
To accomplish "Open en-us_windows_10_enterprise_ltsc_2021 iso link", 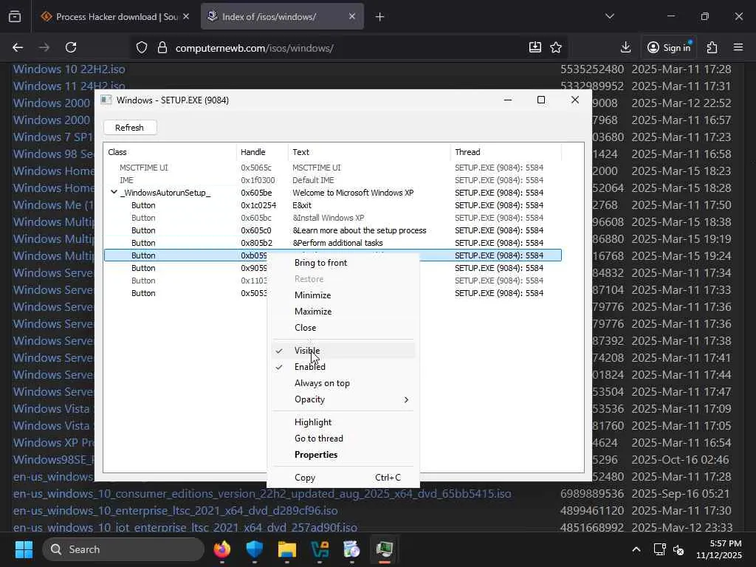I will 175,511.
